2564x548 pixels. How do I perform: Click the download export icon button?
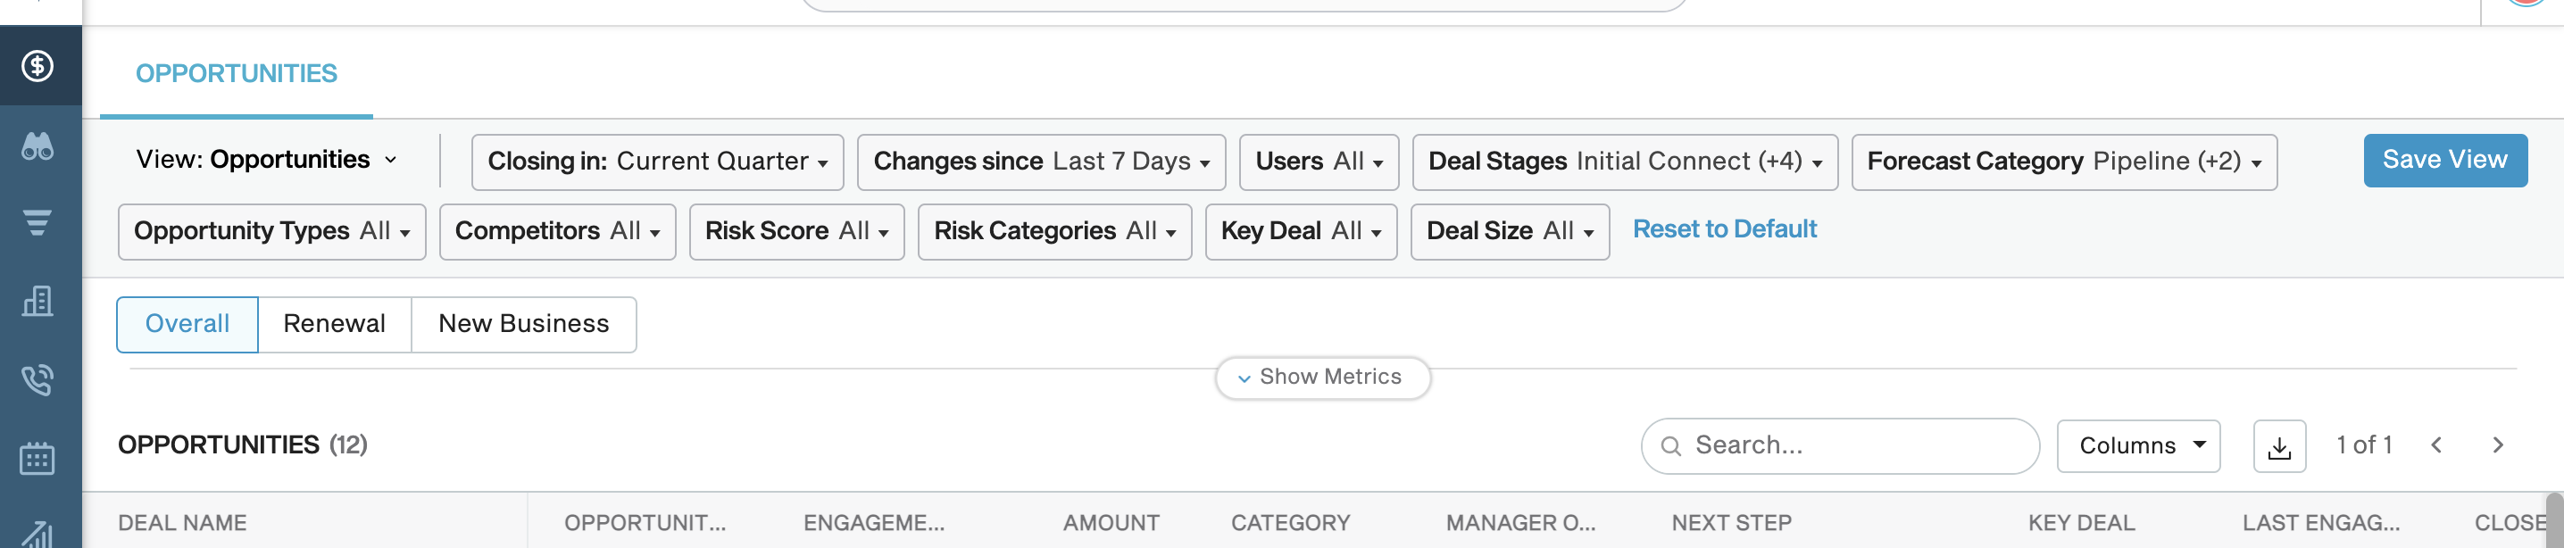[x=2279, y=446]
